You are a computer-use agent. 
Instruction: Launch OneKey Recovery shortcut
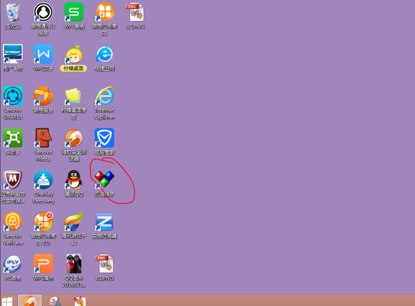[43, 180]
